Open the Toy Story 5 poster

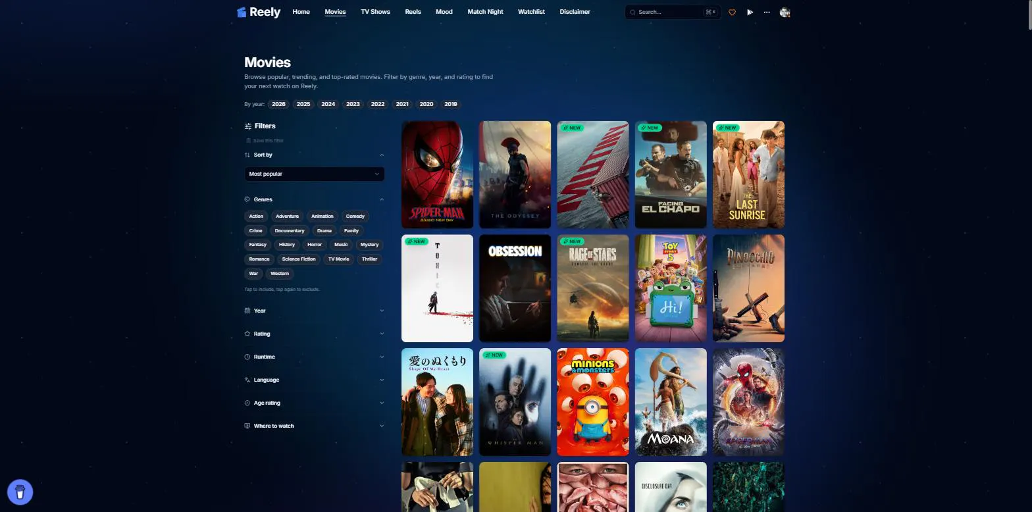(x=671, y=288)
